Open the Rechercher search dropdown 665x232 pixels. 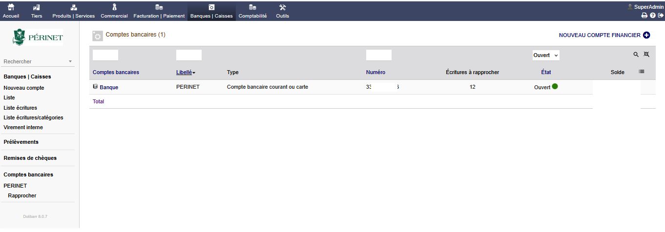pyautogui.click(x=38, y=61)
